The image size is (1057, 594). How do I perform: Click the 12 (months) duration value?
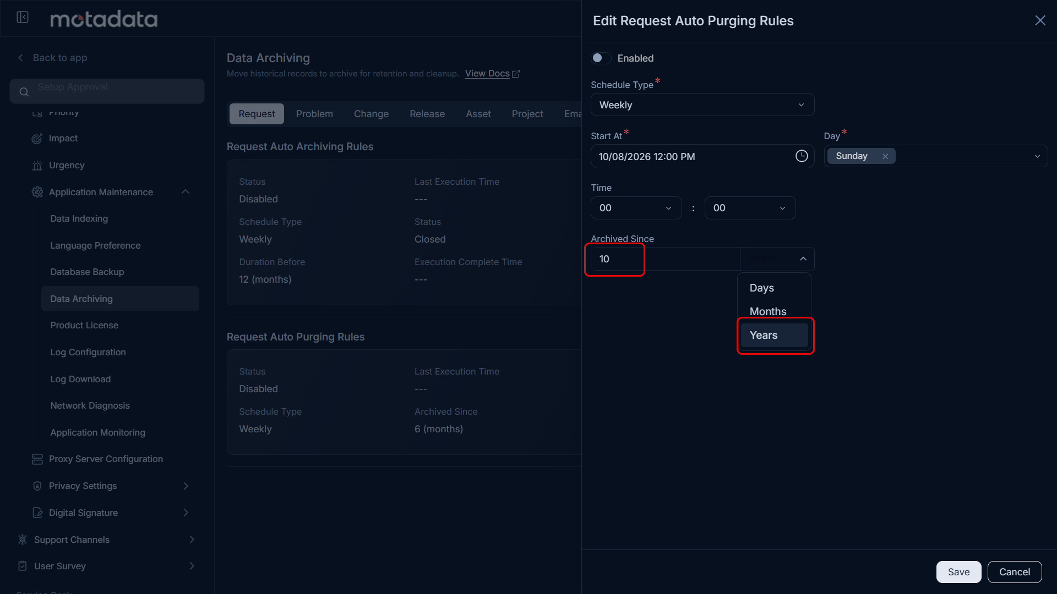265,279
